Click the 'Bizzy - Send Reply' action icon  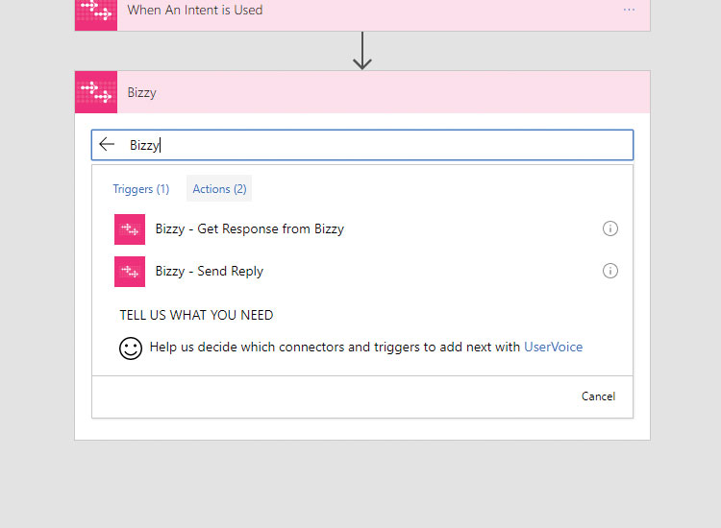130,272
